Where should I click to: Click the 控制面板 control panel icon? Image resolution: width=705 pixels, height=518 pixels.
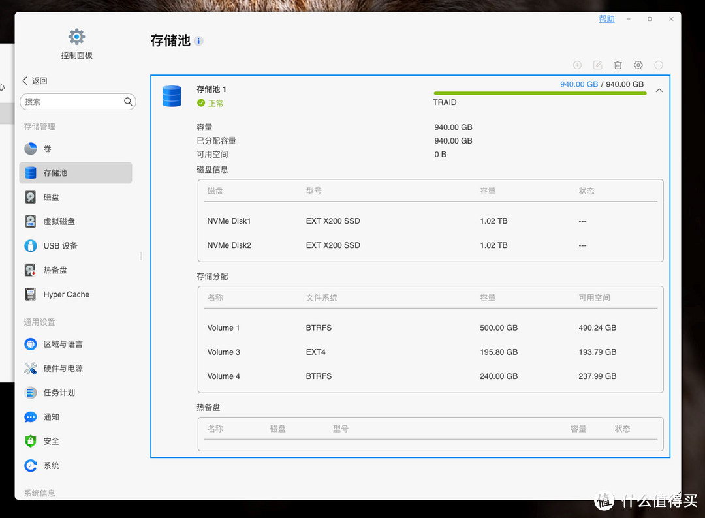point(76,37)
